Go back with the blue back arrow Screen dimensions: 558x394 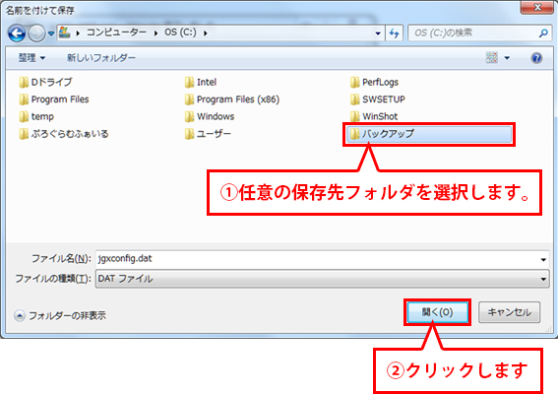point(17,33)
